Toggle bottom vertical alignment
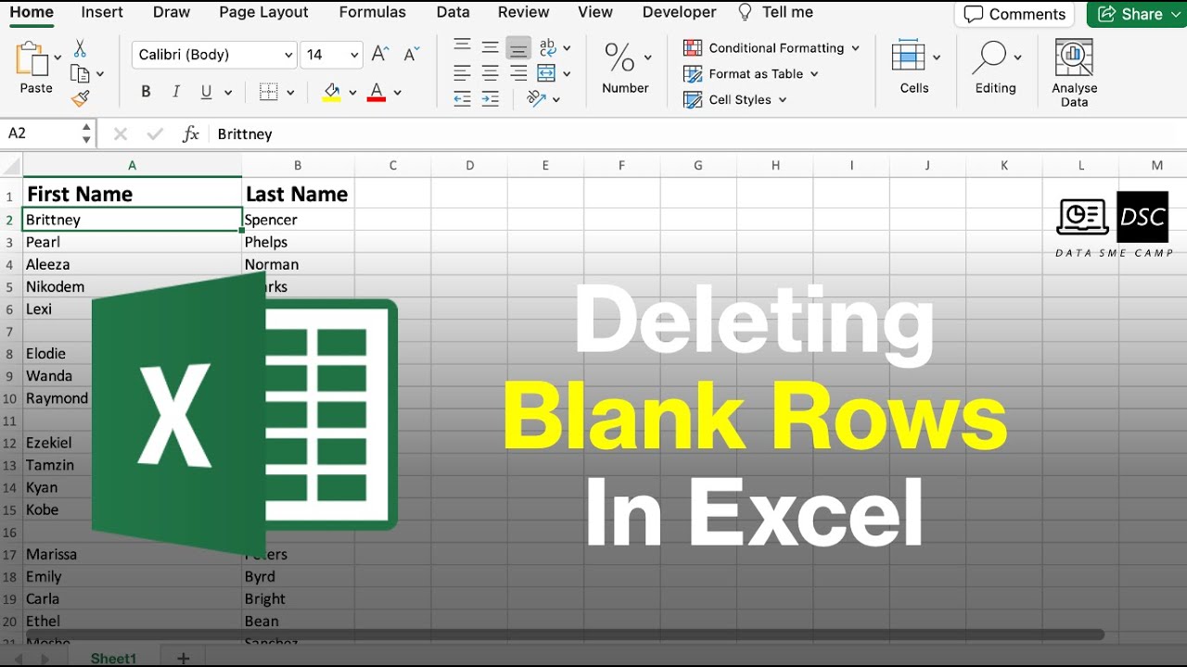The height and width of the screenshot is (667, 1187). 519,47
